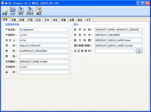Click the 文件描述 label
The height and width of the screenshot is (112, 151).
pyautogui.click(x=11, y=62)
